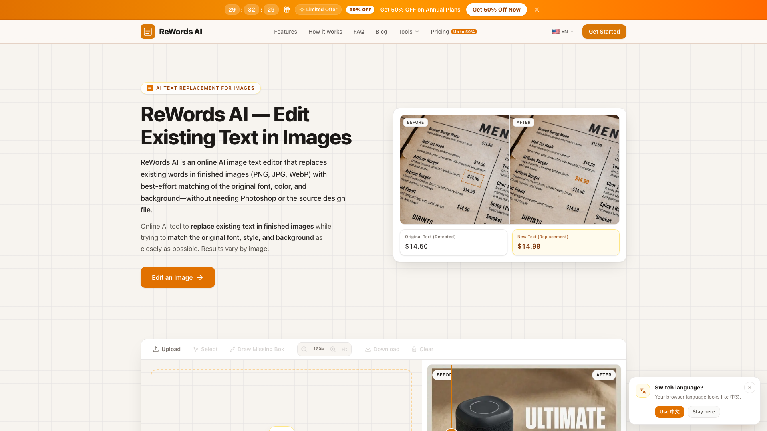Image resolution: width=767 pixels, height=431 pixels.
Task: Click the zoom out magnifier icon
Action: click(304, 349)
